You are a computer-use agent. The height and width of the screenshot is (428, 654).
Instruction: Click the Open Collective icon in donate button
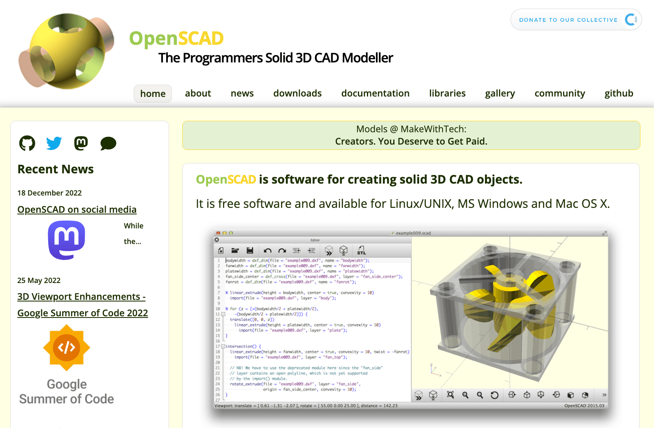(631, 20)
